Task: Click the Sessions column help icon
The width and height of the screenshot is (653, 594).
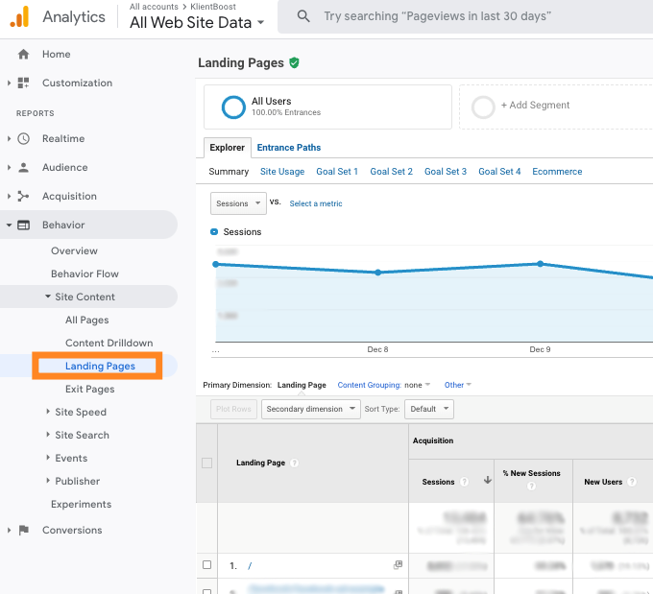Action: [x=464, y=482]
